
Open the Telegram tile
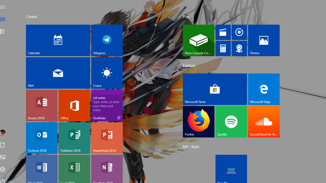tap(106, 40)
